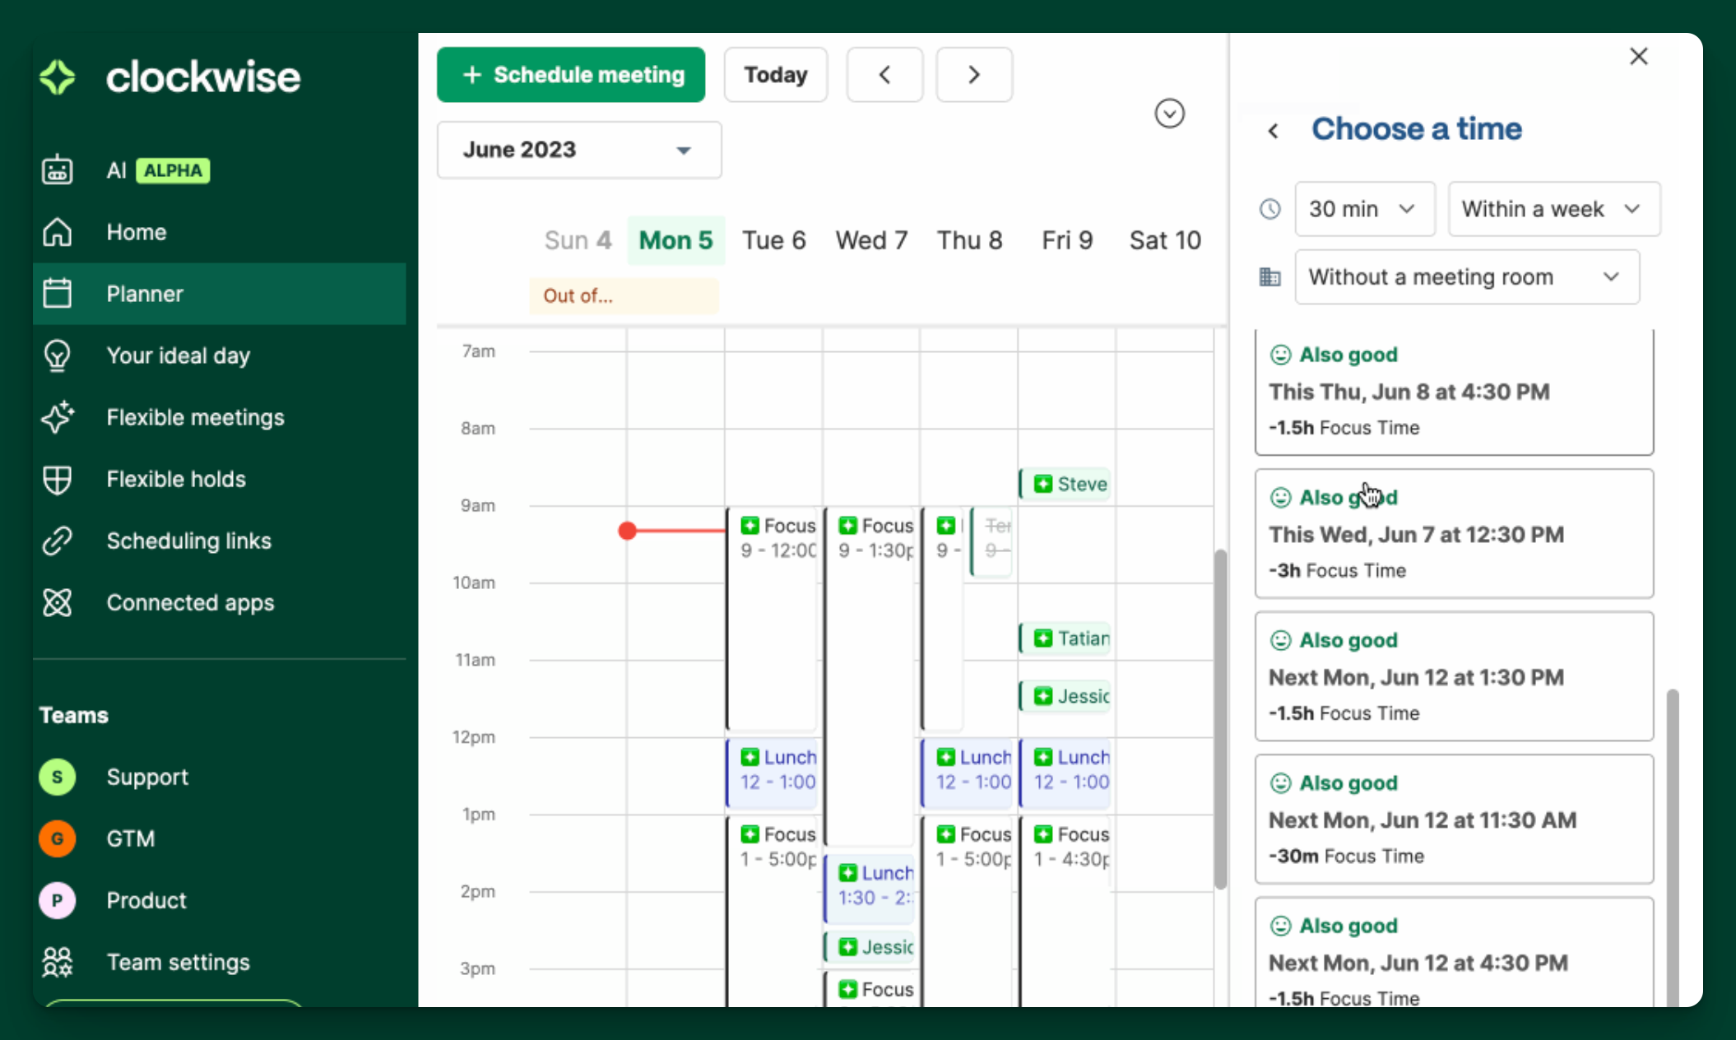Go back from Choose a time
The height and width of the screenshot is (1040, 1736).
point(1274,131)
